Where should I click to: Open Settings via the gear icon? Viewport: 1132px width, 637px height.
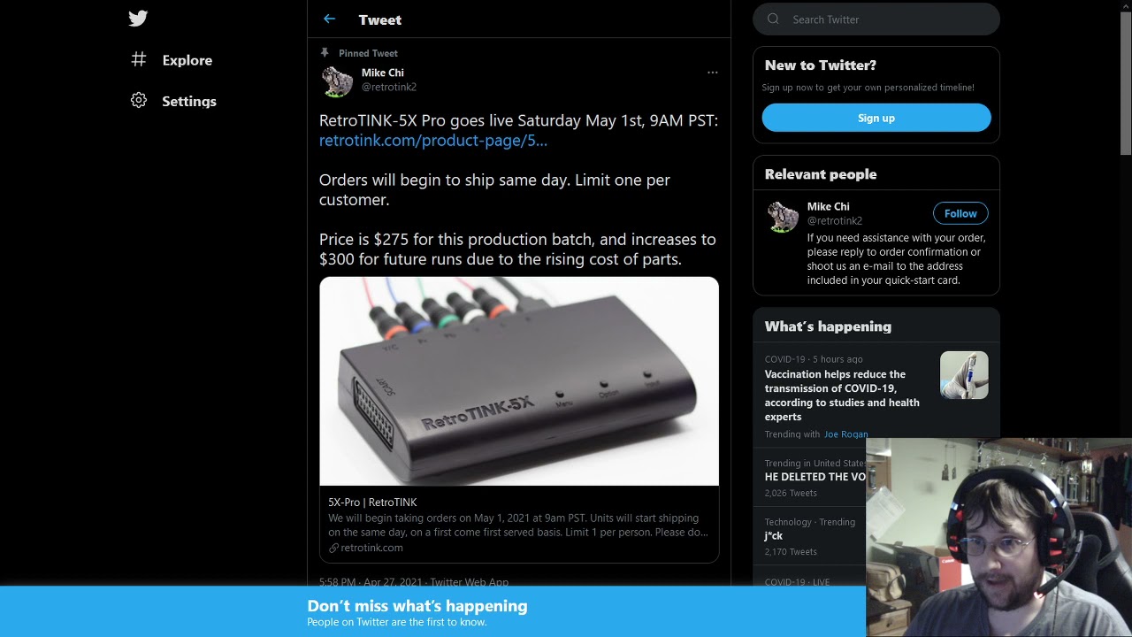[x=139, y=101]
